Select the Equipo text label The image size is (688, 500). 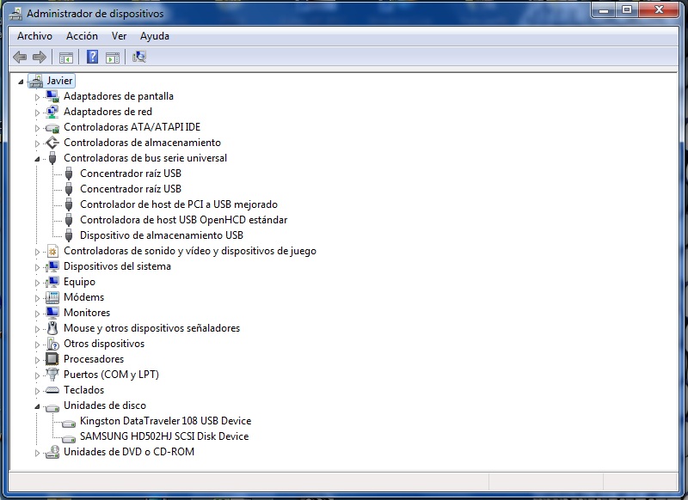pos(79,282)
